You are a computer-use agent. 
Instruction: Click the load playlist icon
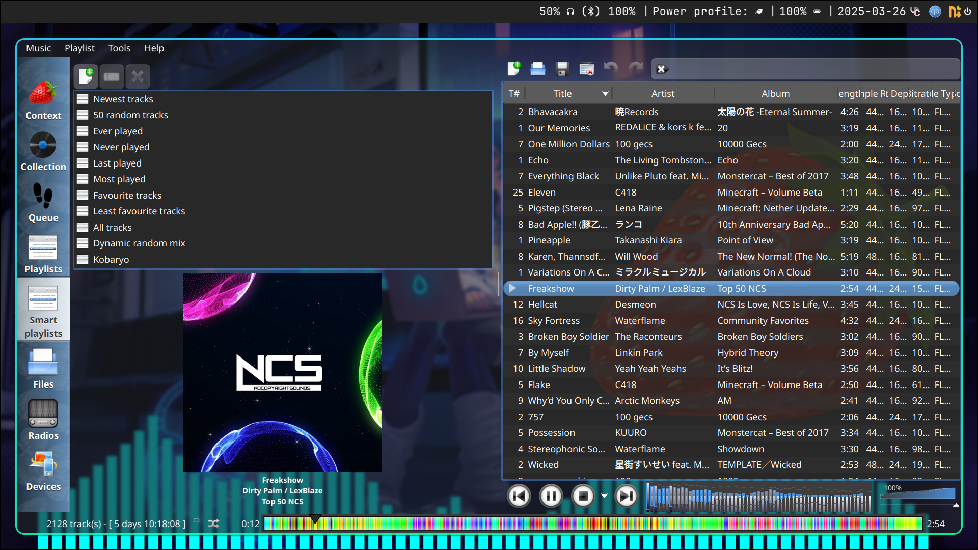click(538, 69)
